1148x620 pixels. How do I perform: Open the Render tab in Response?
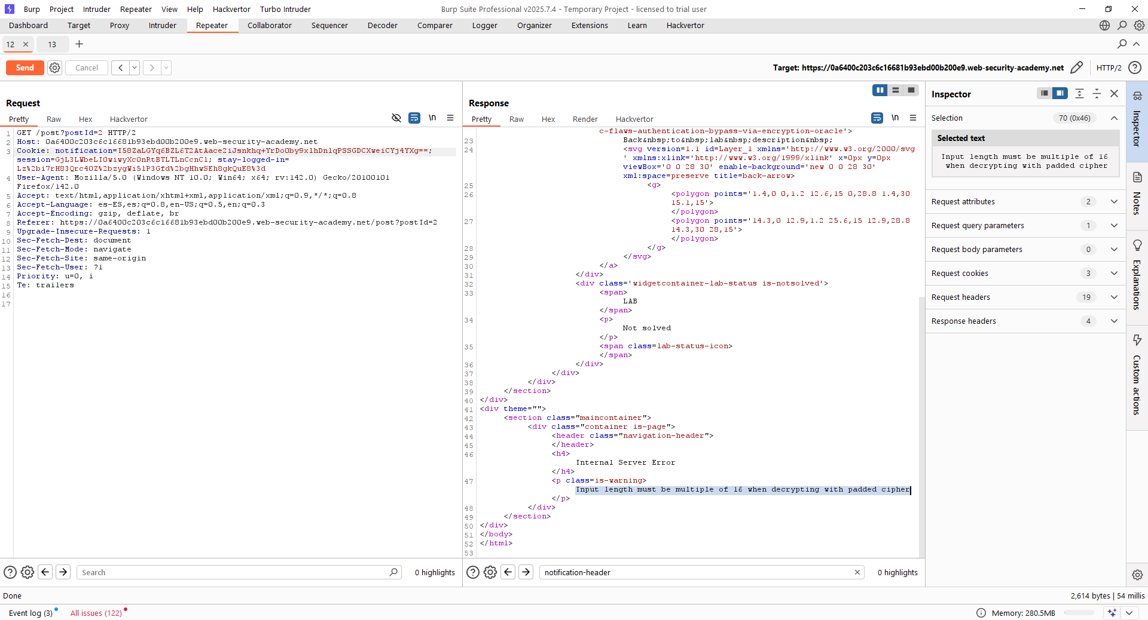tap(584, 119)
